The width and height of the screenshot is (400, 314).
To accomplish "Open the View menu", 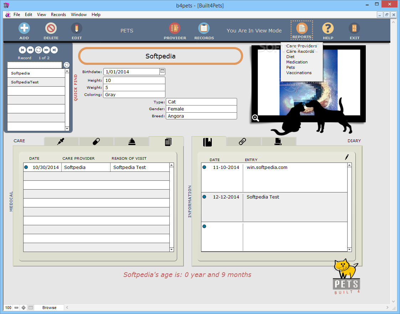I will tap(41, 15).
